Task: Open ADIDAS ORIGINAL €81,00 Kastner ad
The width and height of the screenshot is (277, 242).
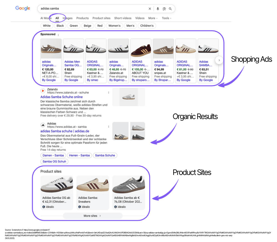Action: pyautogui.click(x=186, y=61)
